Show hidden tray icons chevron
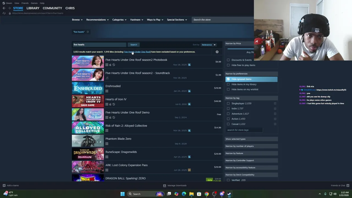Image resolution: width=352 pixels, height=198 pixels. tap(320, 194)
